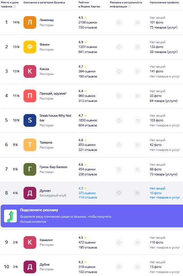Click the yellow Фанки avatar icon
Image resolution: width=183 pixels, height=276 pixels.
point(30,47)
